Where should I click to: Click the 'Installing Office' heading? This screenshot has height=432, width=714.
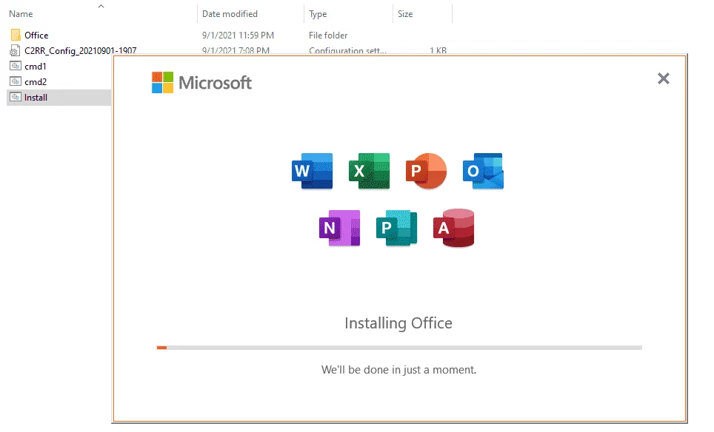pos(398,323)
